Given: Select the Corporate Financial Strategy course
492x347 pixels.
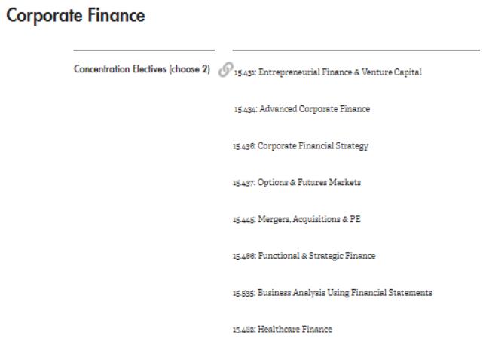Looking at the screenshot, I should pos(301,146).
